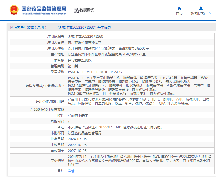Image resolution: width=216 pixels, height=177 pixels.
Task: Open the 详情 details link
Action: pos(71,171)
